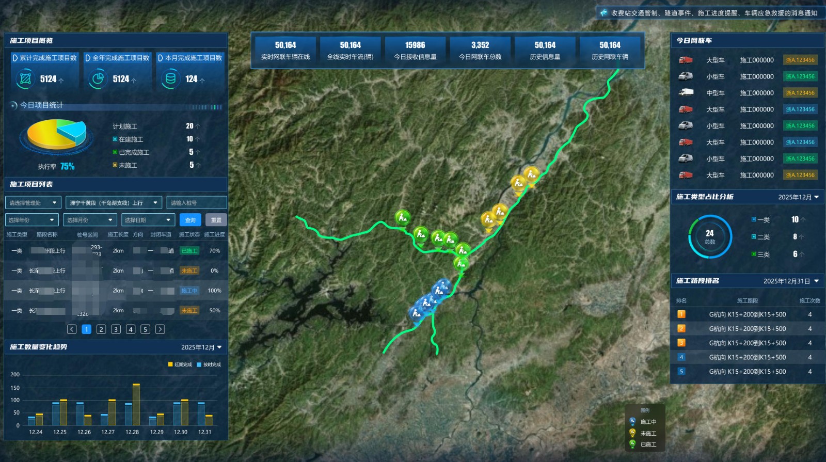The height and width of the screenshot is (462, 826).
Task: Select the 今日网联车总数 stat tab
Action: (x=480, y=51)
